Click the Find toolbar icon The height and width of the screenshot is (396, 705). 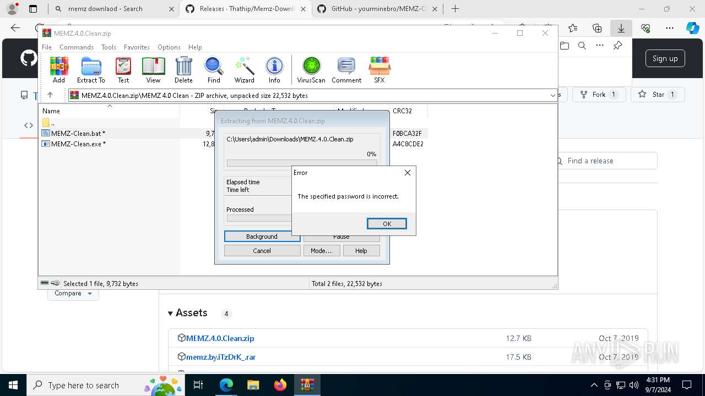point(214,70)
